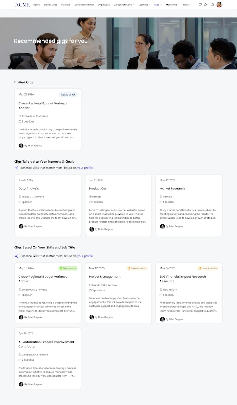The width and height of the screenshot is (237, 405).
Task: Click Brian Burgess avatar on Project Management card
Action: click(92, 317)
